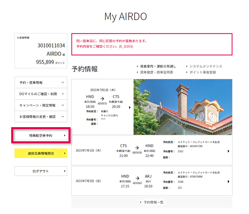Viewport: 249px width, 214px height.
Task: Click seat value 21E
Action: [x=180, y=188]
